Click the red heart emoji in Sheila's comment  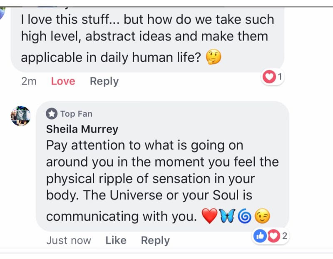(x=209, y=216)
